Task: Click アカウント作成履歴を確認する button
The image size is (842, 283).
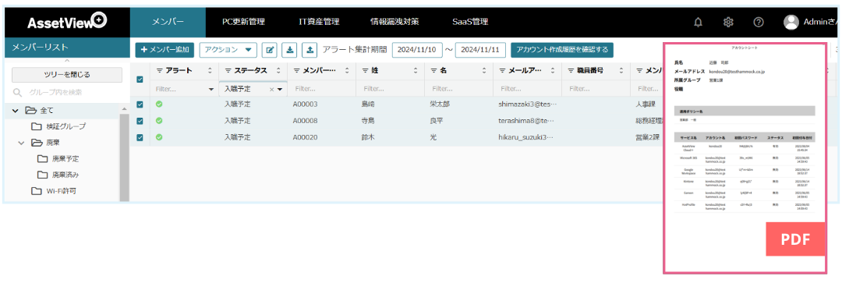Action: click(x=561, y=50)
